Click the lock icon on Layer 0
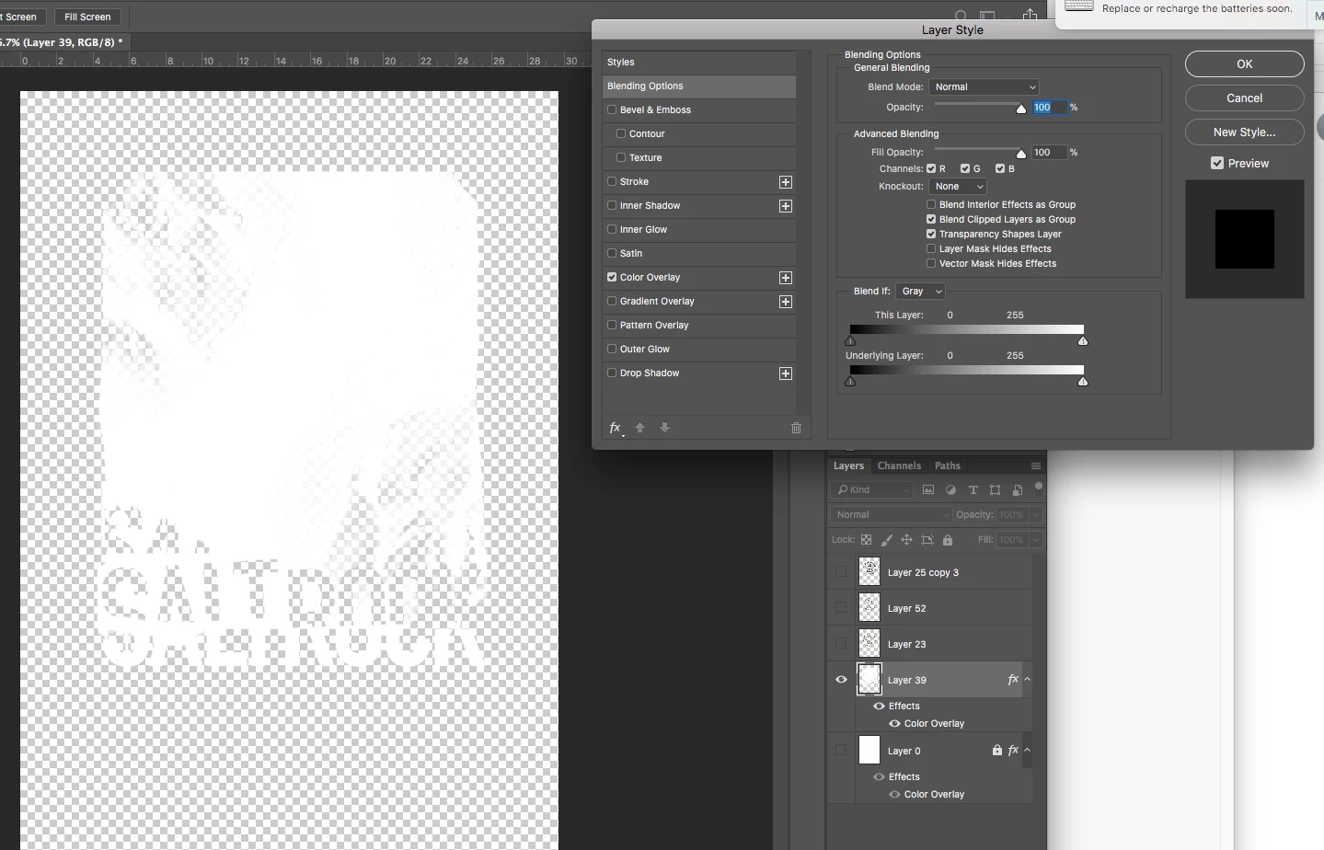 tap(997, 751)
